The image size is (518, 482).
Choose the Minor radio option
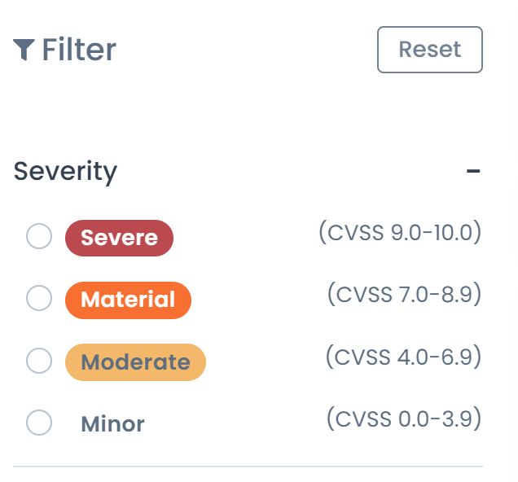point(39,423)
